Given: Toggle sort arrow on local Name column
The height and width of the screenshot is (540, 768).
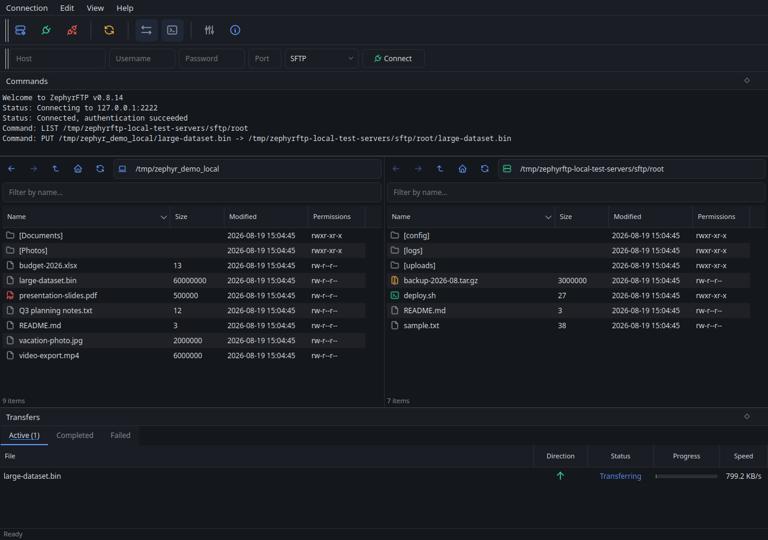Looking at the screenshot, I should pyautogui.click(x=164, y=217).
